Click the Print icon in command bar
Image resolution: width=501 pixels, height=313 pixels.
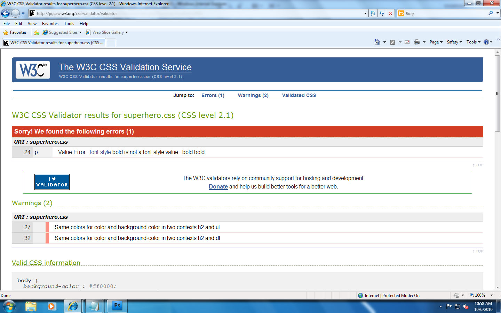pos(416,42)
